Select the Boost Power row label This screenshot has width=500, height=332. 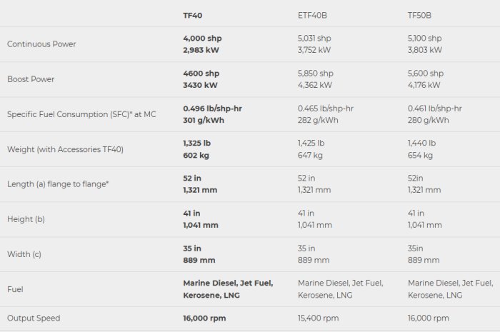[x=31, y=79]
